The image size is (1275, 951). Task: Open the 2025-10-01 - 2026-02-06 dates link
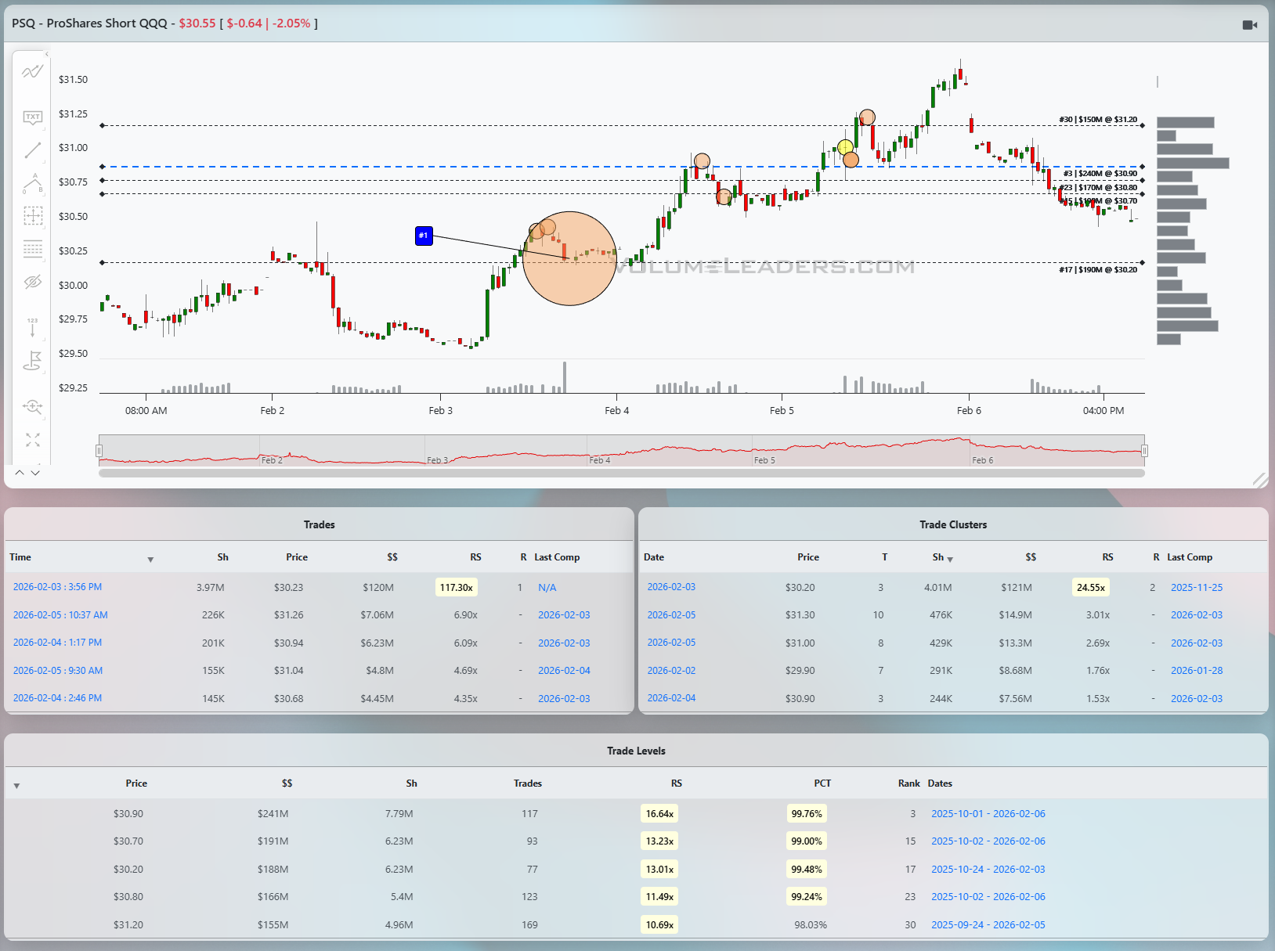[988, 814]
